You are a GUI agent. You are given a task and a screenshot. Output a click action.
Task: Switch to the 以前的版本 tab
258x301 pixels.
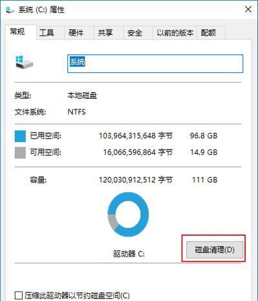[x=175, y=33]
